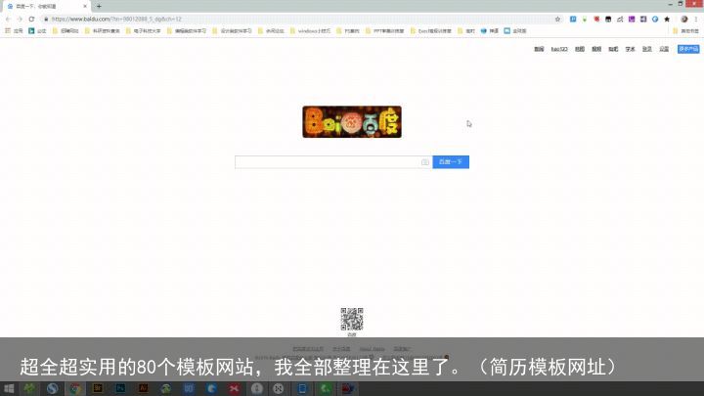The height and width of the screenshot is (396, 704).
Task: Open the Sogou browser in taskbar
Action: point(52,389)
